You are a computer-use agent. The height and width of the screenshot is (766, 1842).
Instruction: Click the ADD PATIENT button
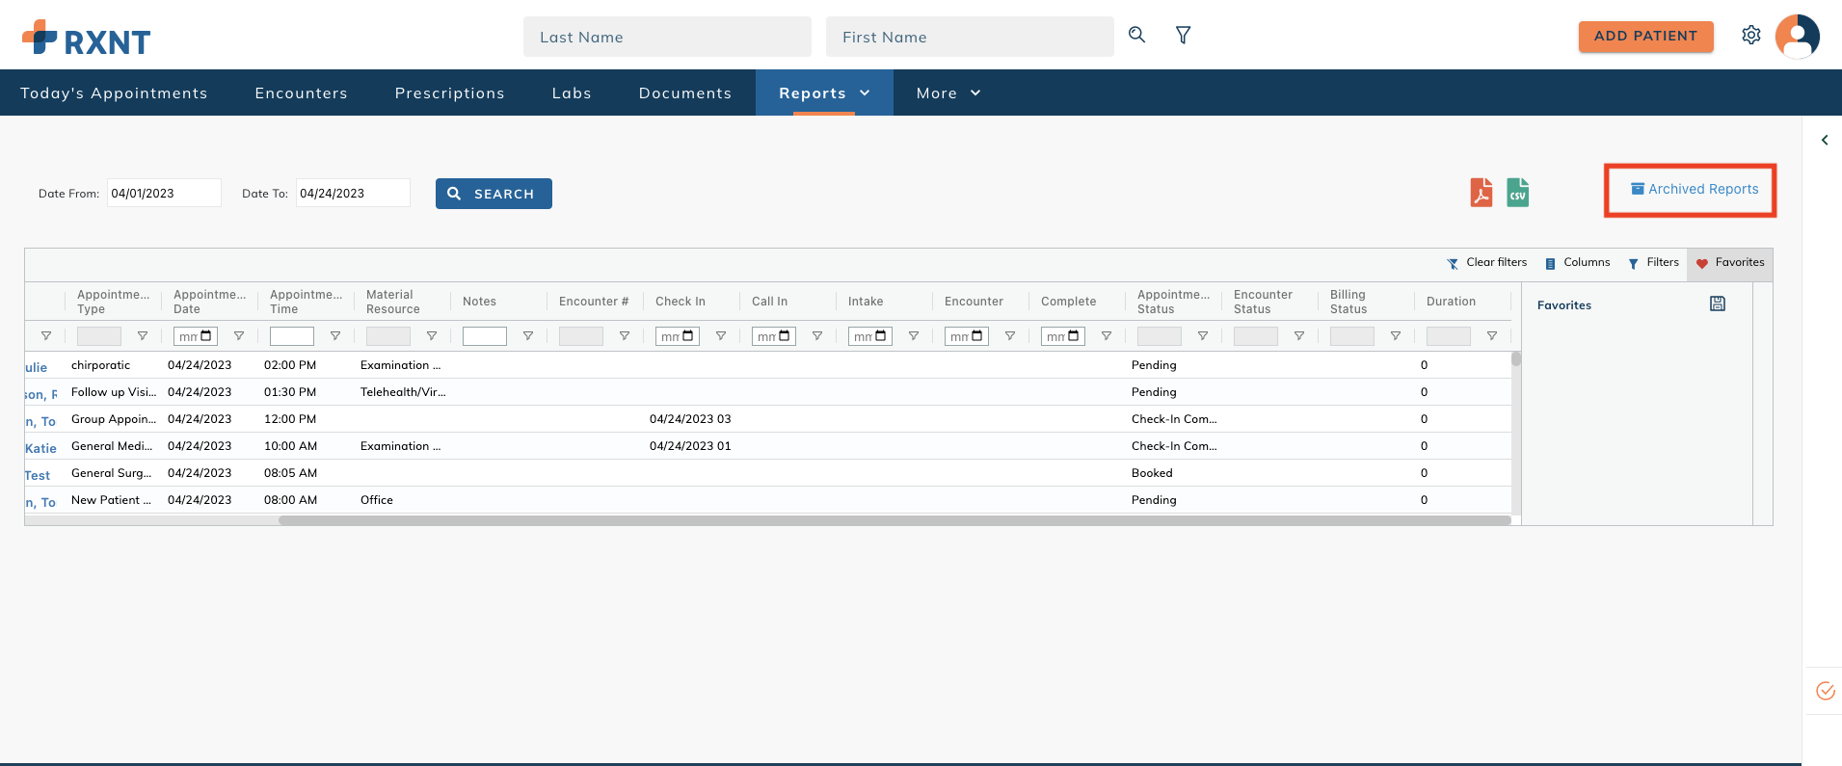coord(1645,36)
